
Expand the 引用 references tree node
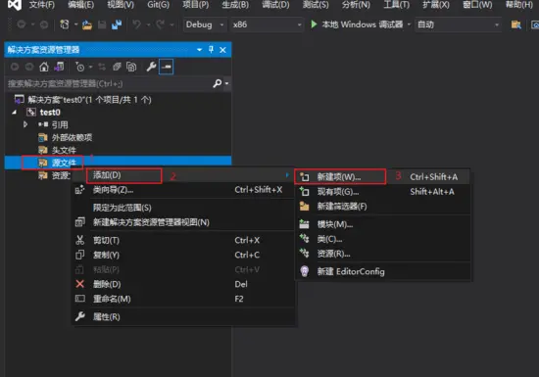pyautogui.click(x=25, y=124)
